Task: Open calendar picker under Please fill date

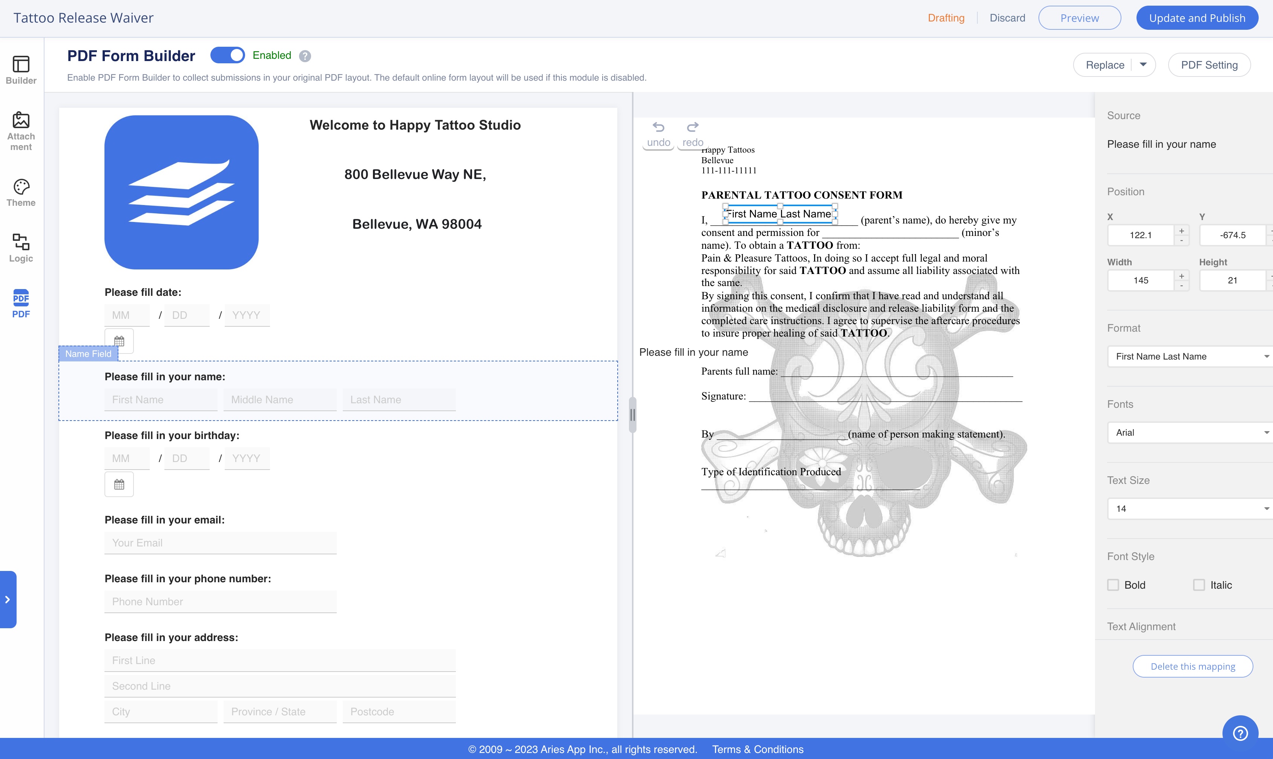Action: point(119,341)
